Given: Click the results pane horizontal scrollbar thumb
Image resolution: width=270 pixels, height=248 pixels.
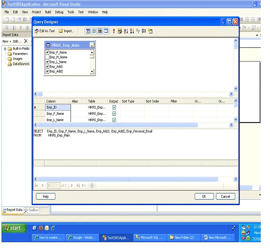Looking at the screenshot, I should pyautogui.click(x=128, y=179).
